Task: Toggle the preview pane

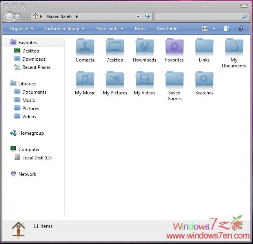Action: point(227,29)
